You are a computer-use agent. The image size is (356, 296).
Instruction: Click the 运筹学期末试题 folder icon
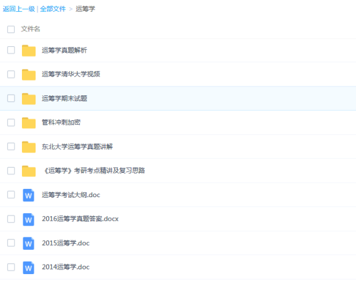point(28,98)
